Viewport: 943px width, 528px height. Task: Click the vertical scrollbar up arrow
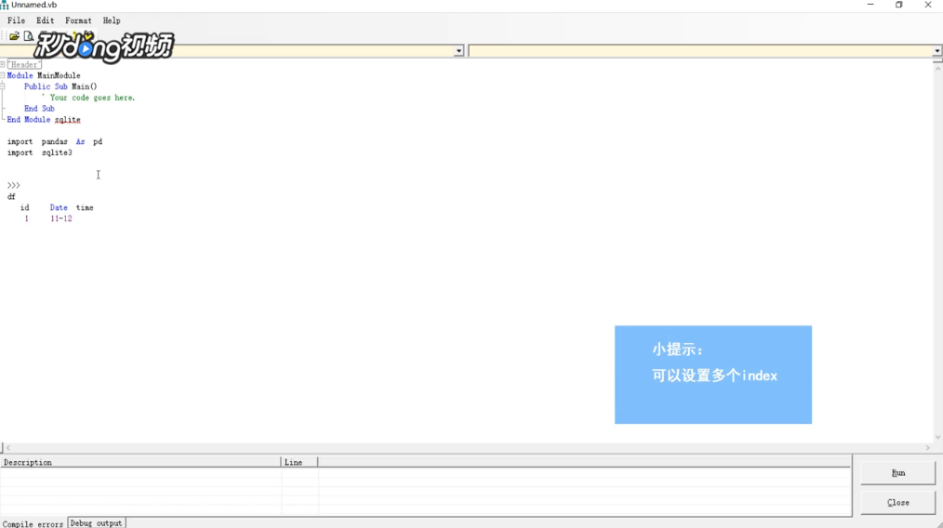click(x=937, y=69)
